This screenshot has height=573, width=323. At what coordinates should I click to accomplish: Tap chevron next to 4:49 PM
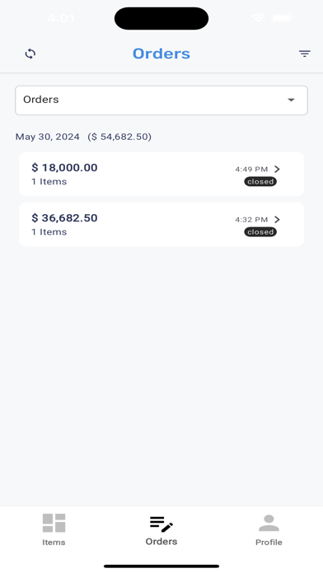tap(277, 170)
